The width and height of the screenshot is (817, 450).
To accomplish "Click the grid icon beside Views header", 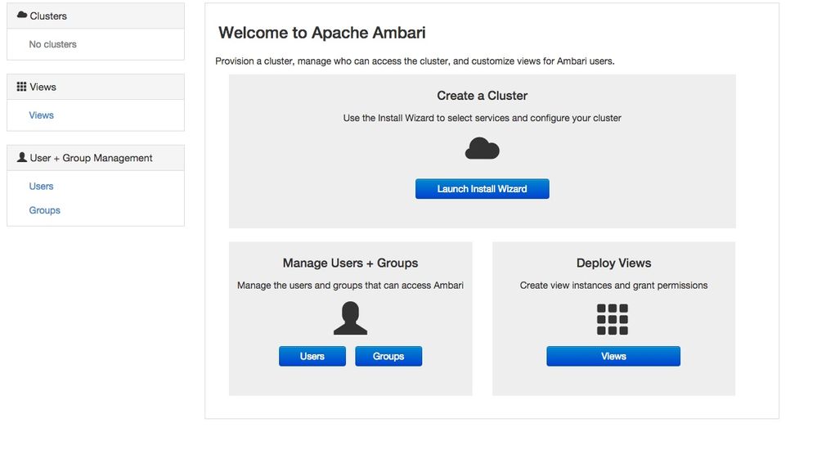I will [21, 87].
